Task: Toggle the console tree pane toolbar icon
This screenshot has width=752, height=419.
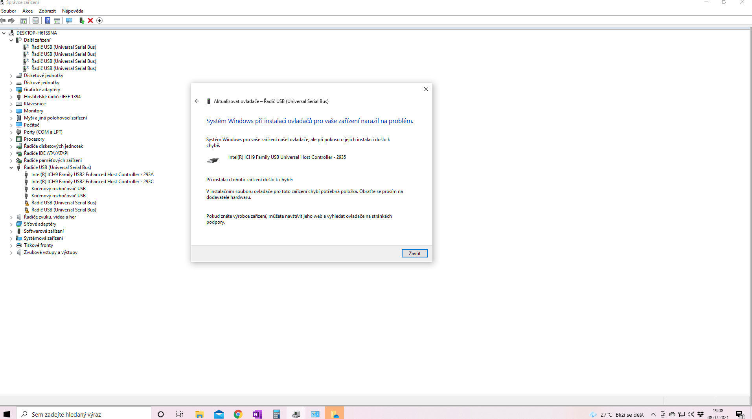Action: pos(24,20)
